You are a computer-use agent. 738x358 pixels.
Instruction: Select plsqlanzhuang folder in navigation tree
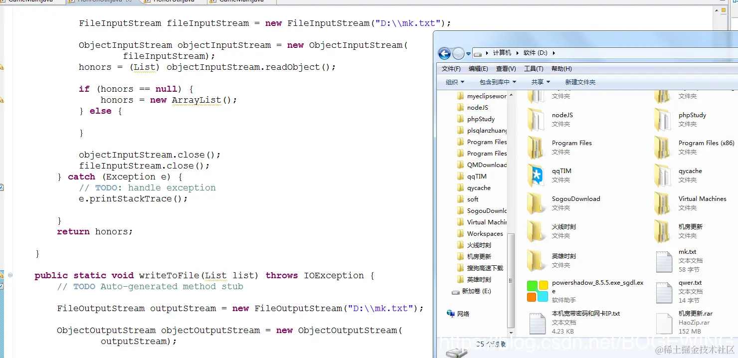tap(482, 131)
